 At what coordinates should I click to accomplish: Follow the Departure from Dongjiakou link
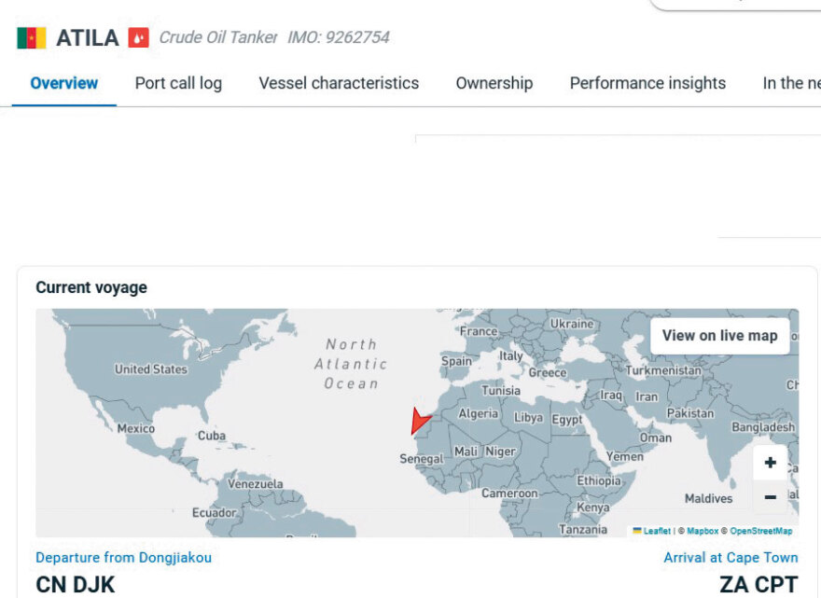click(x=123, y=558)
